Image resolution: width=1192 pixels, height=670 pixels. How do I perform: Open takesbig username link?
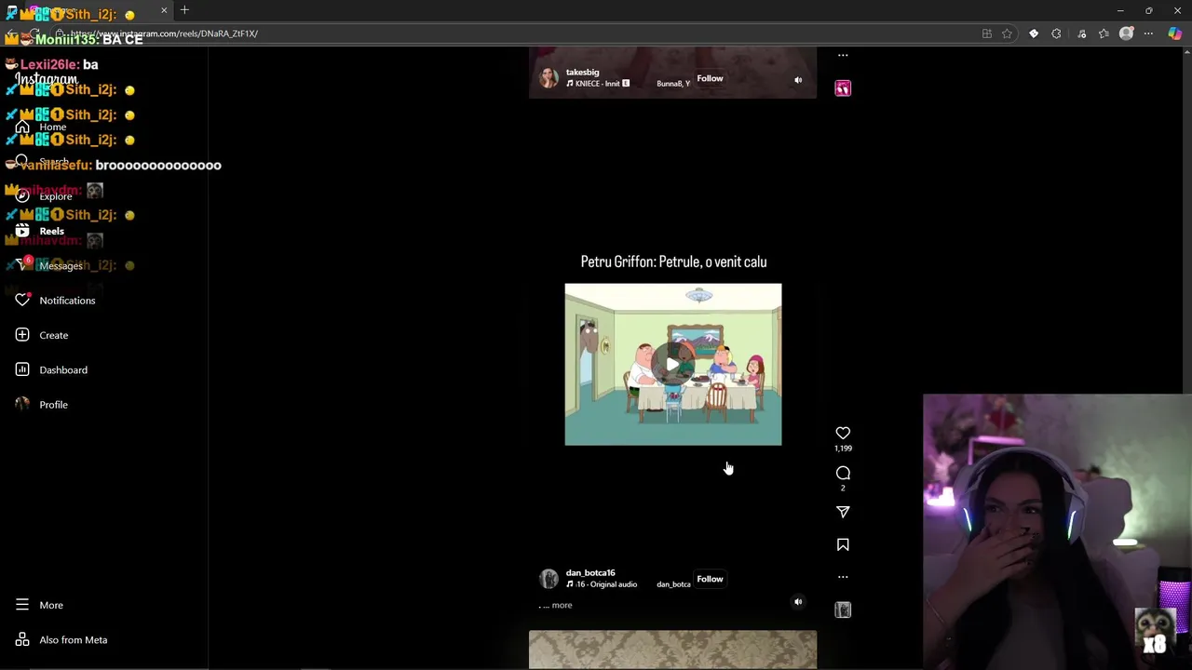[582, 72]
